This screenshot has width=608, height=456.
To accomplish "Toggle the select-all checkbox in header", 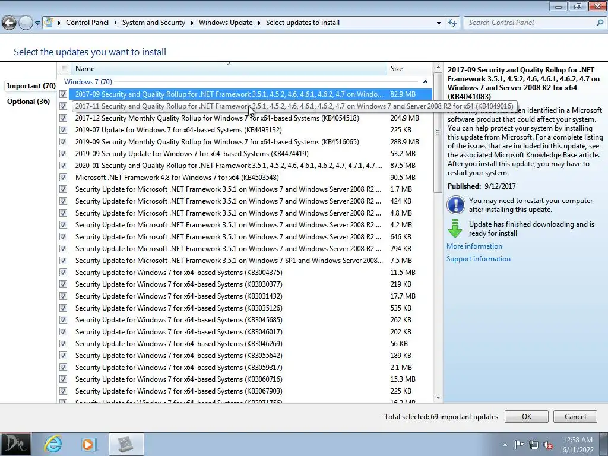I will pyautogui.click(x=64, y=69).
